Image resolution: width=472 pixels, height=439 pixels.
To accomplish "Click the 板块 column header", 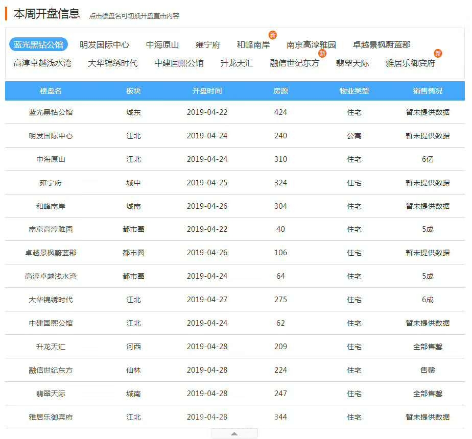I will 133,91.
